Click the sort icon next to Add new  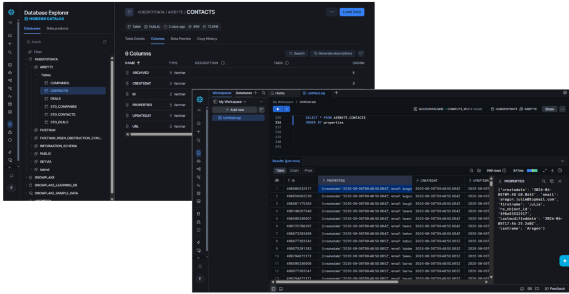pyautogui.click(x=261, y=109)
